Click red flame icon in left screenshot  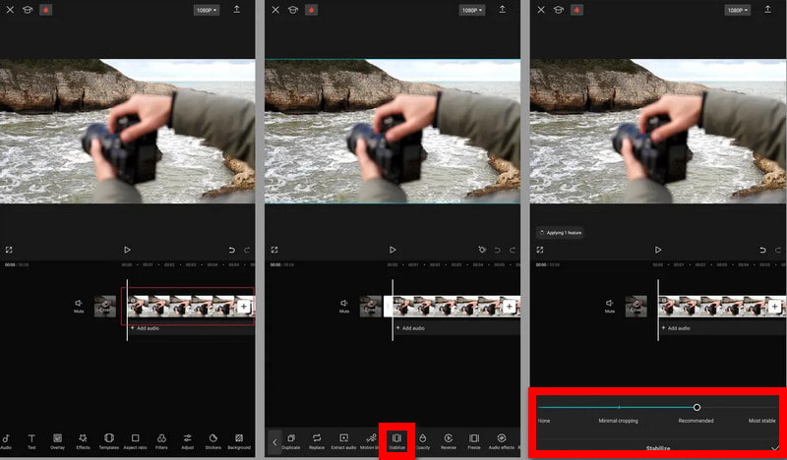(x=45, y=10)
